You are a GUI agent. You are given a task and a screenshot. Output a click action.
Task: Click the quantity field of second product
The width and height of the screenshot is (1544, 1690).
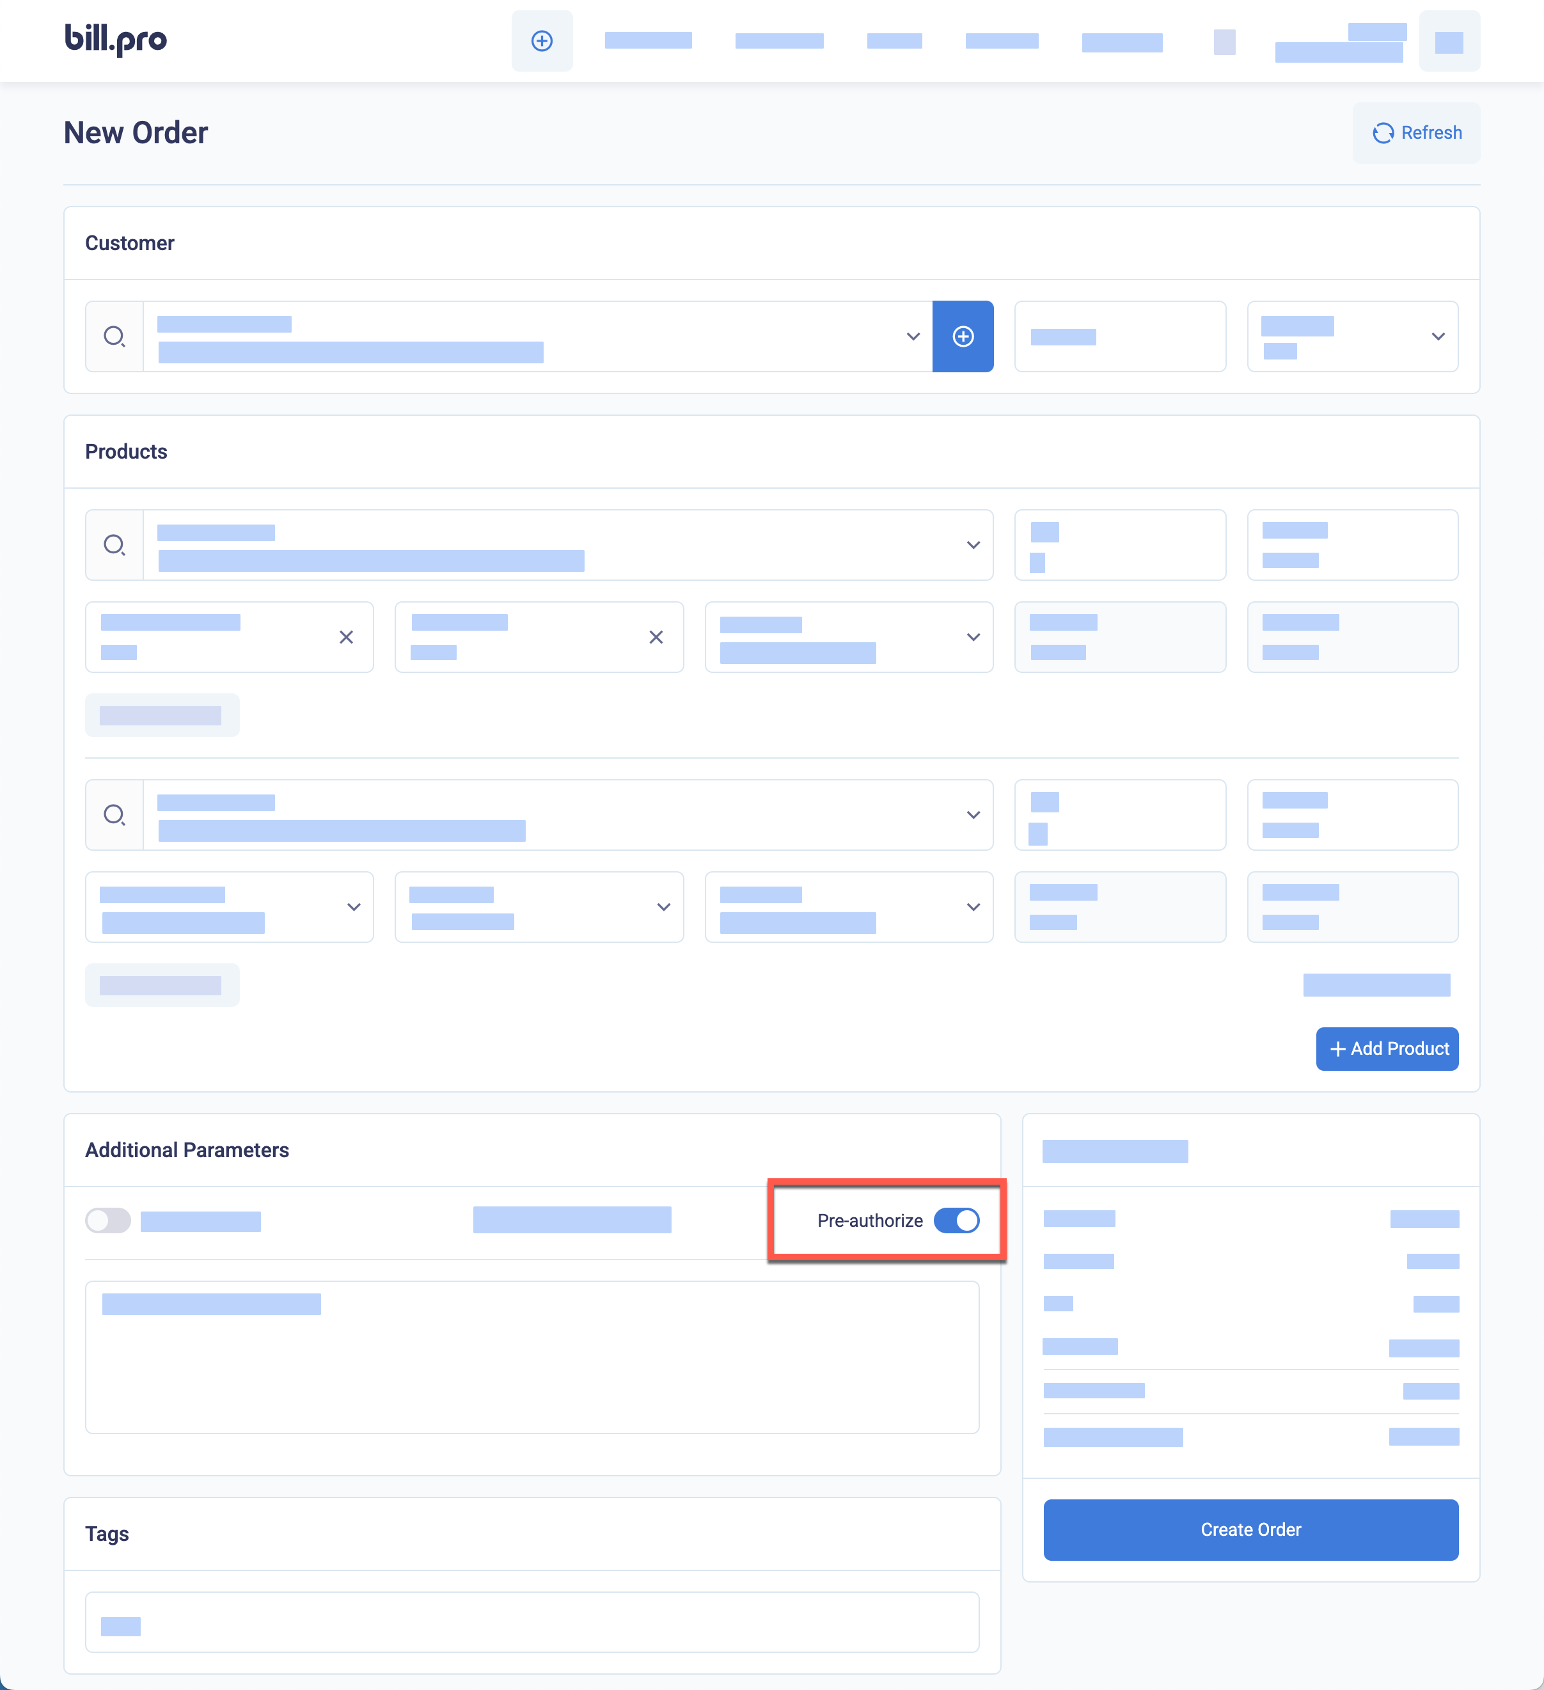[1120, 815]
